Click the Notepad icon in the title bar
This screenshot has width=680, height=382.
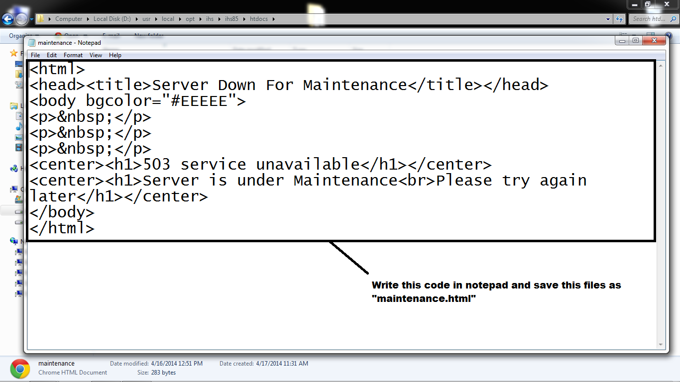point(31,42)
